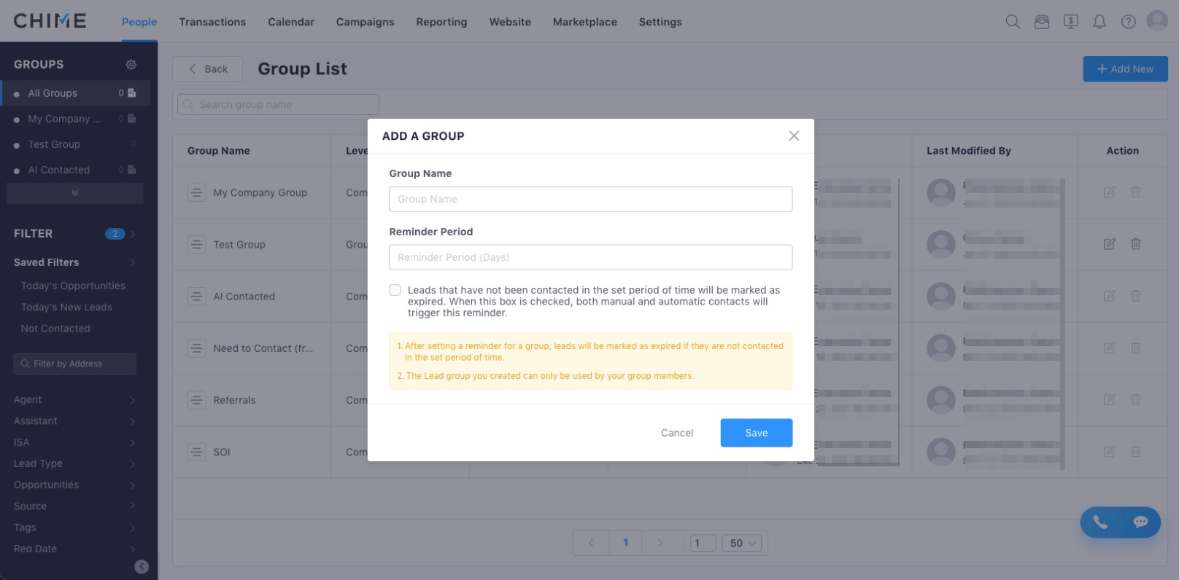
Task: Click the delete trash icon for Test Group
Action: pos(1135,244)
